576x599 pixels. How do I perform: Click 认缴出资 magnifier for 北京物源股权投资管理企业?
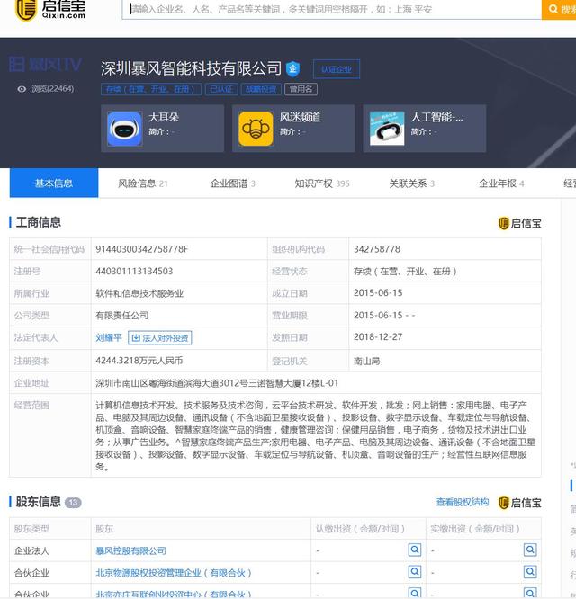point(415,572)
